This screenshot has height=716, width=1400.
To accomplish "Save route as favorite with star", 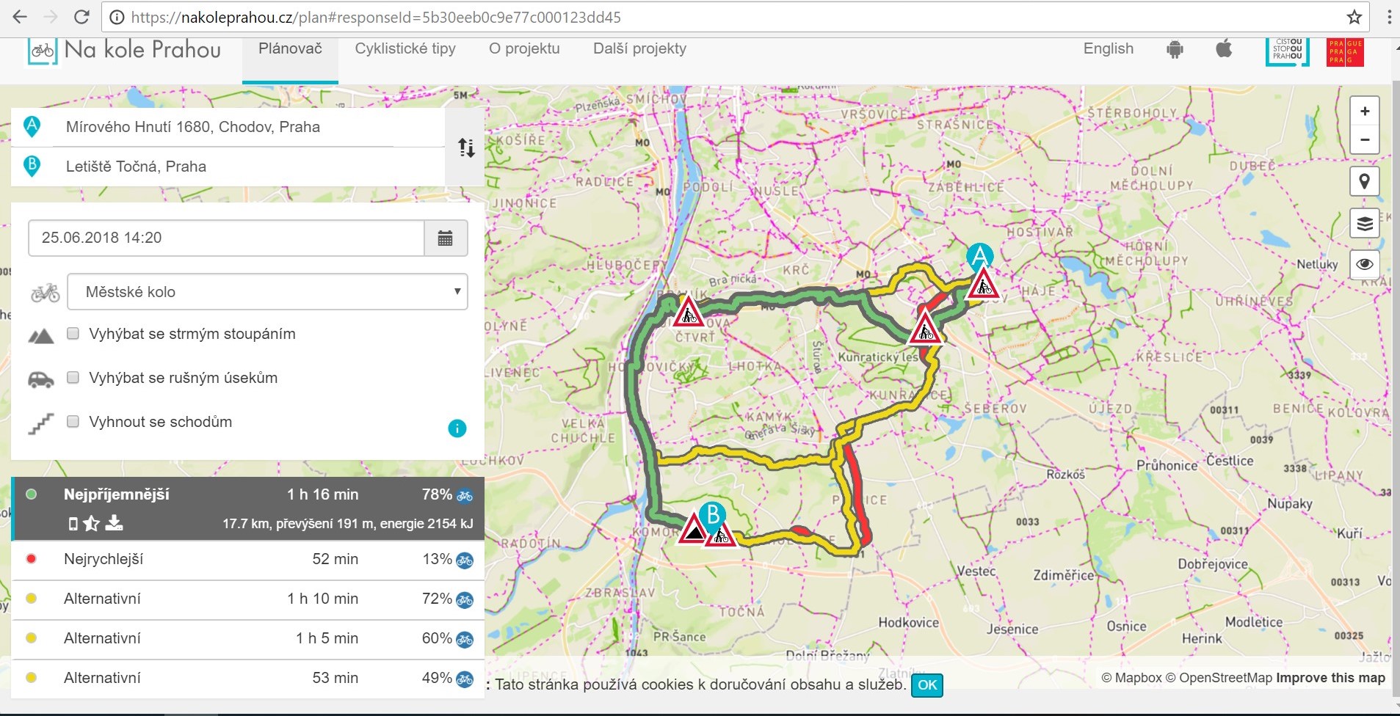I will tap(91, 523).
